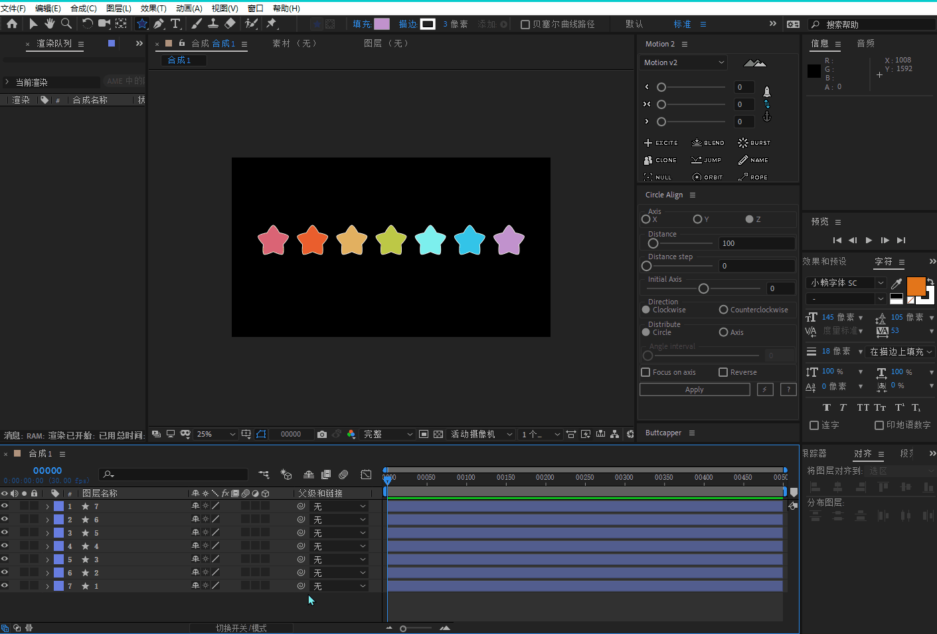937x634 pixels.
Task: Click the snapshot camera icon in viewer
Action: pyautogui.click(x=322, y=434)
